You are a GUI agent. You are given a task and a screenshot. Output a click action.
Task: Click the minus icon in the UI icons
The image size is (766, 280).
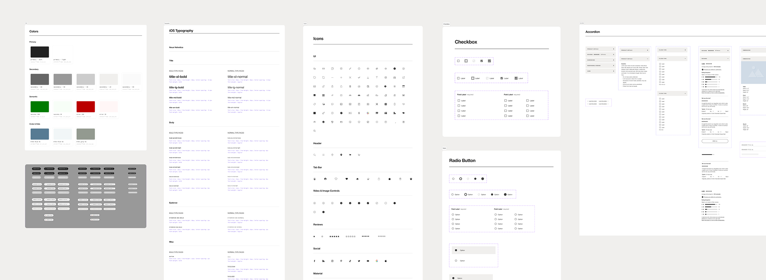tap(332, 78)
